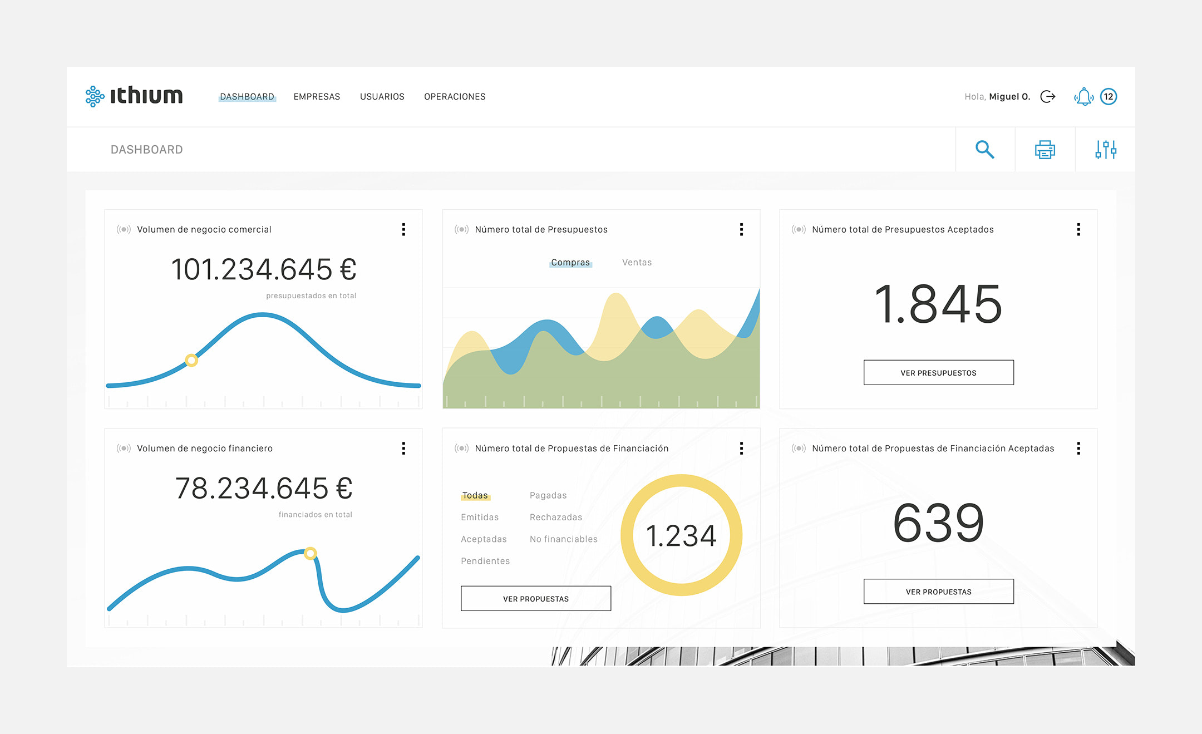
Task: Select the Todas proposals filter
Action: coord(475,495)
